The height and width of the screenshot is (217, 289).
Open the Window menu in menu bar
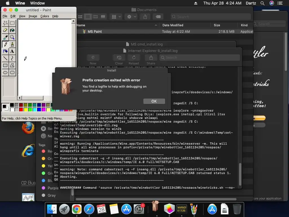pyautogui.click(x=38, y=3)
